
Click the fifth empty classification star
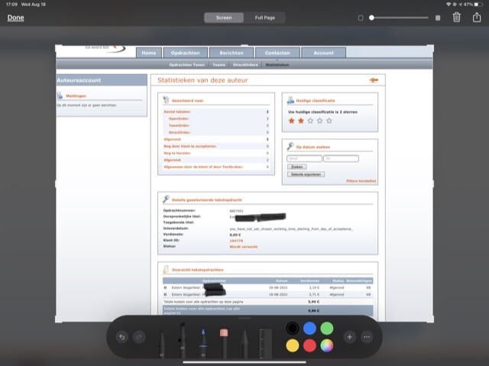coord(329,121)
